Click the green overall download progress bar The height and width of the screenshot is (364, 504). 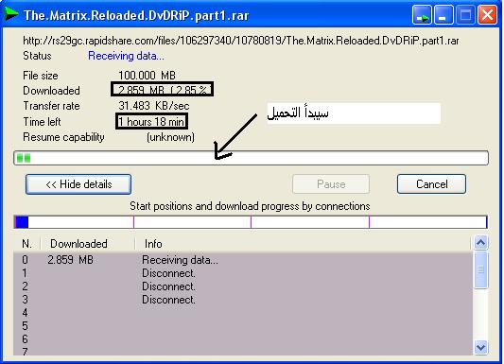click(251, 158)
